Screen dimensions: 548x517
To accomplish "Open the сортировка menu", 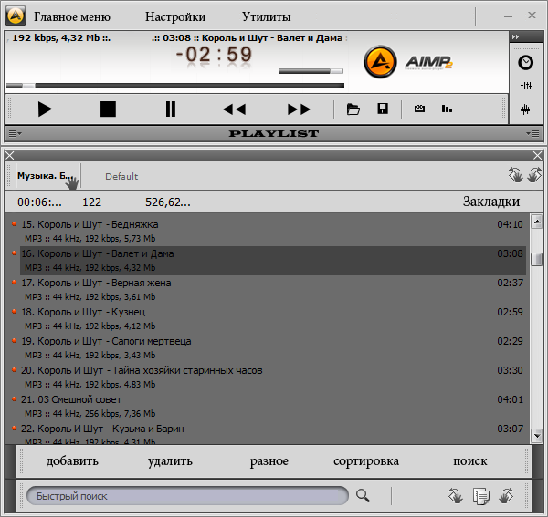I will (366, 461).
